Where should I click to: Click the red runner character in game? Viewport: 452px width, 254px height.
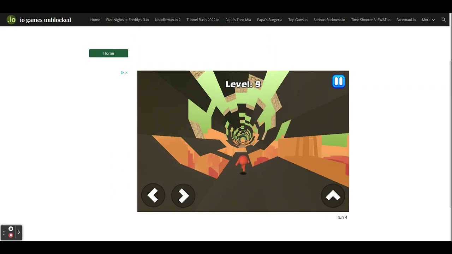[243, 164]
